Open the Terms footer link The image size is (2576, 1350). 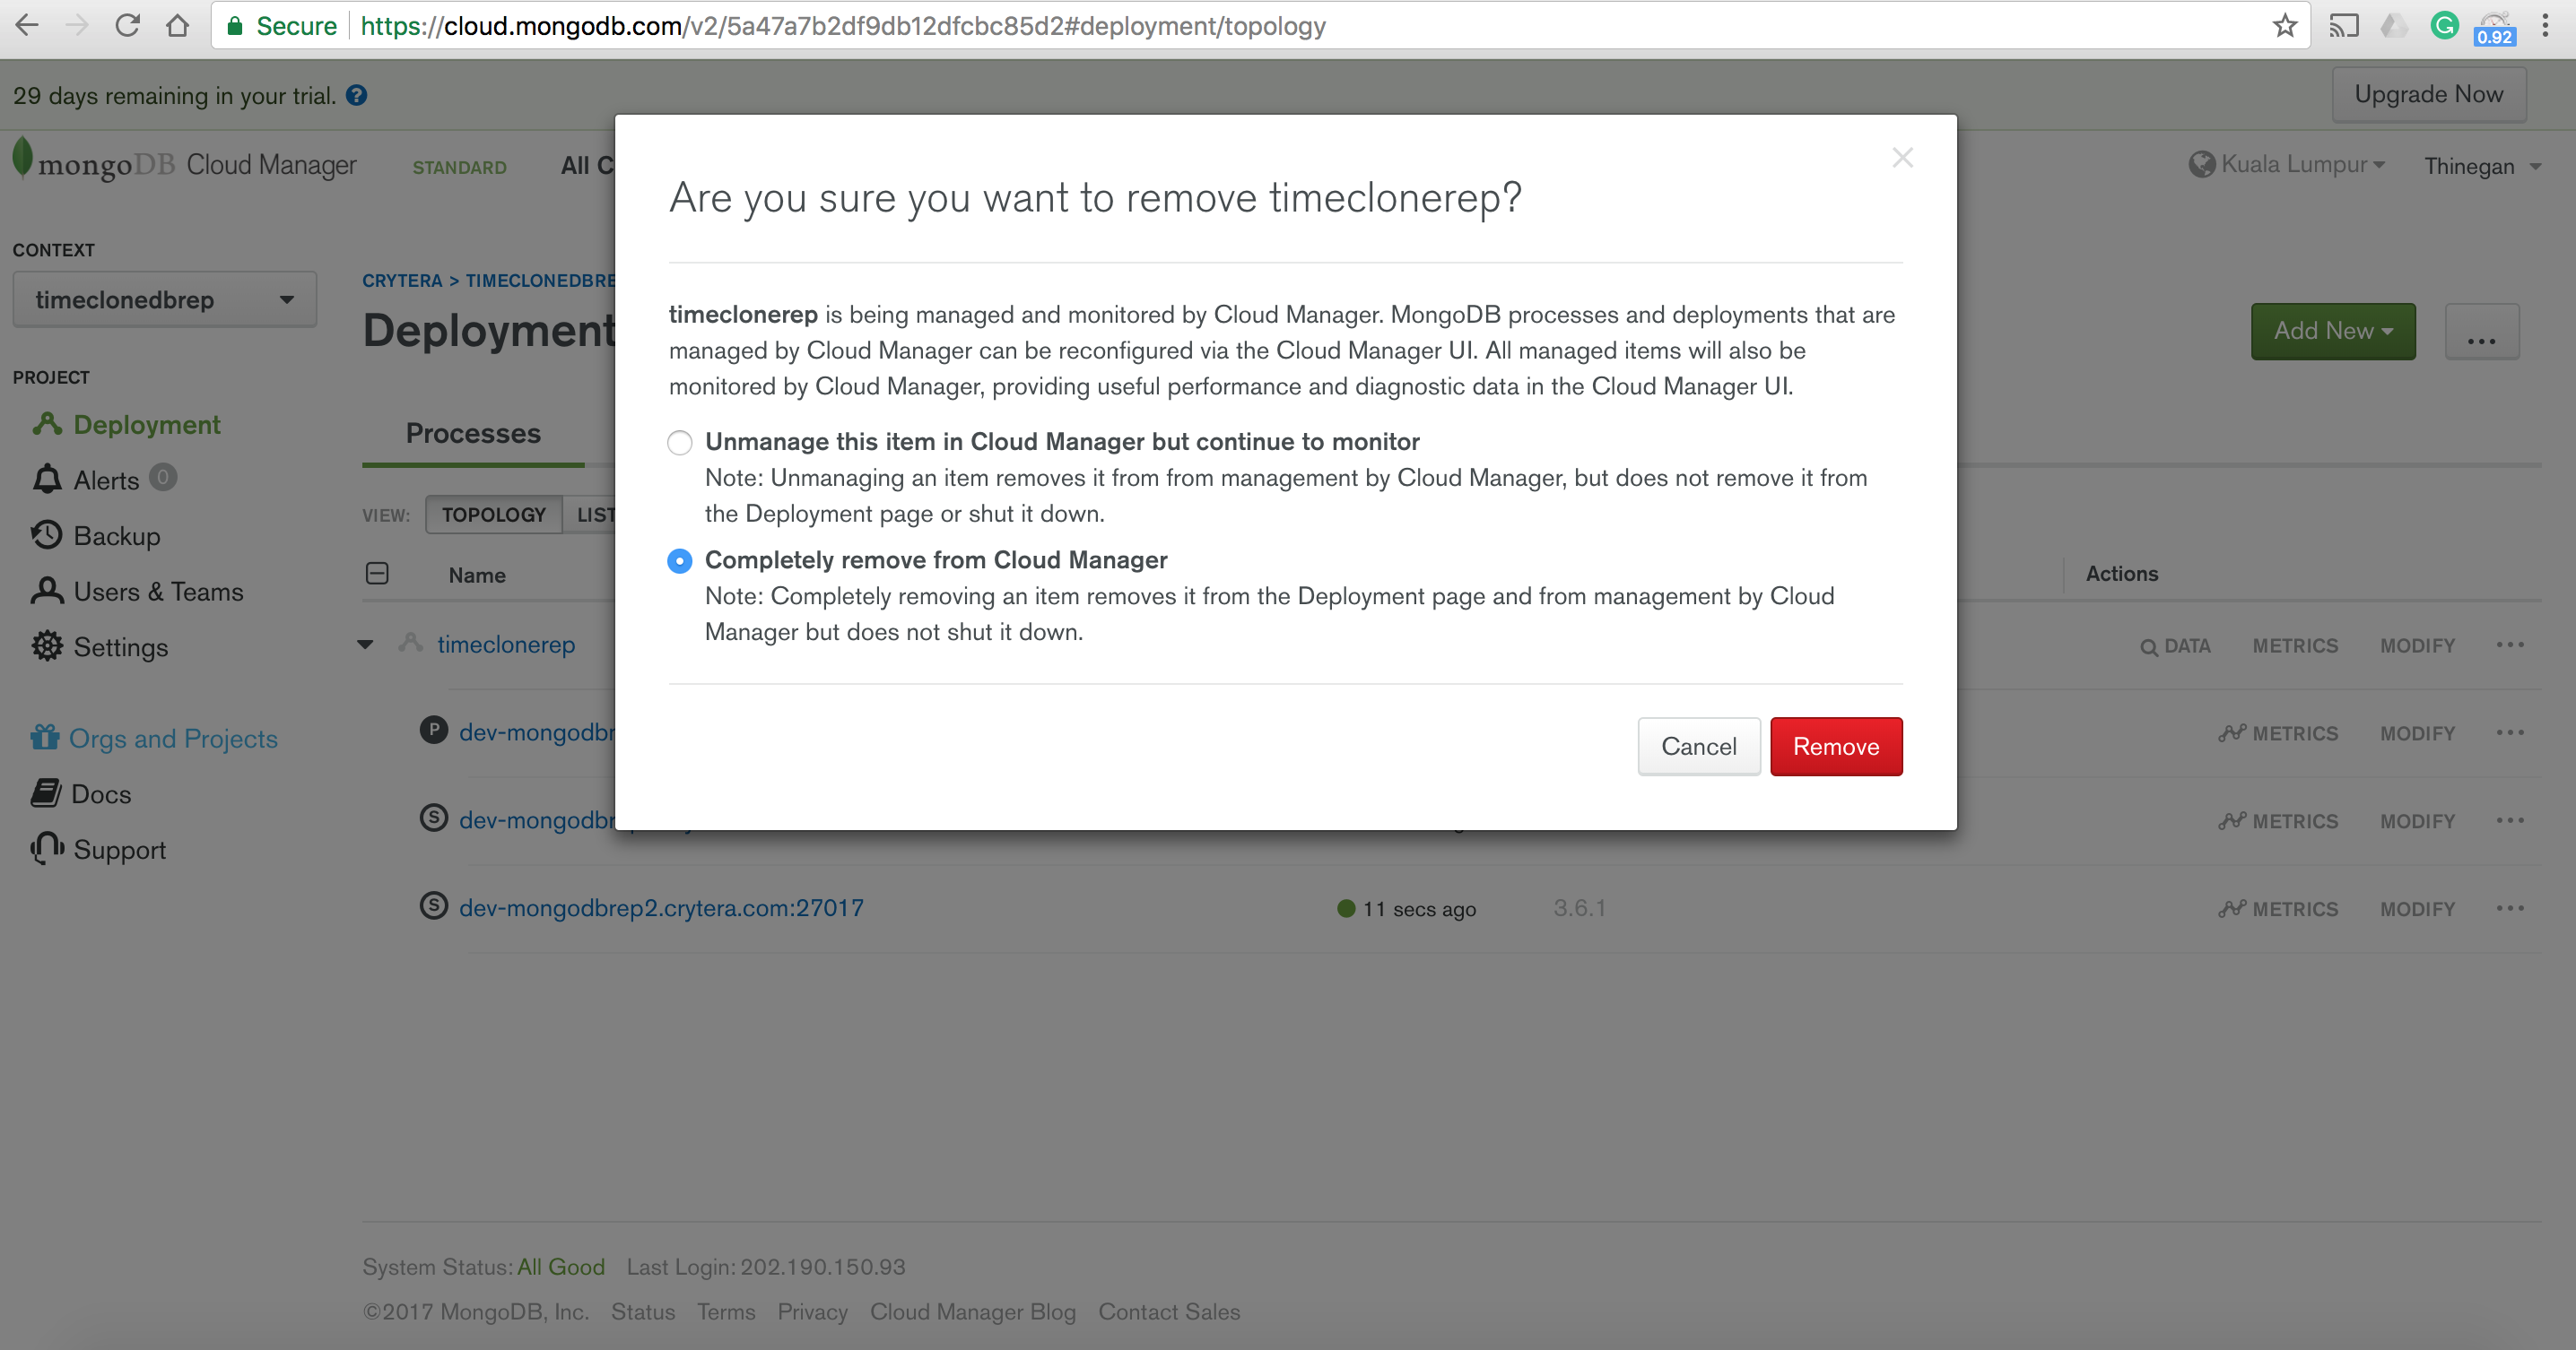[726, 1312]
